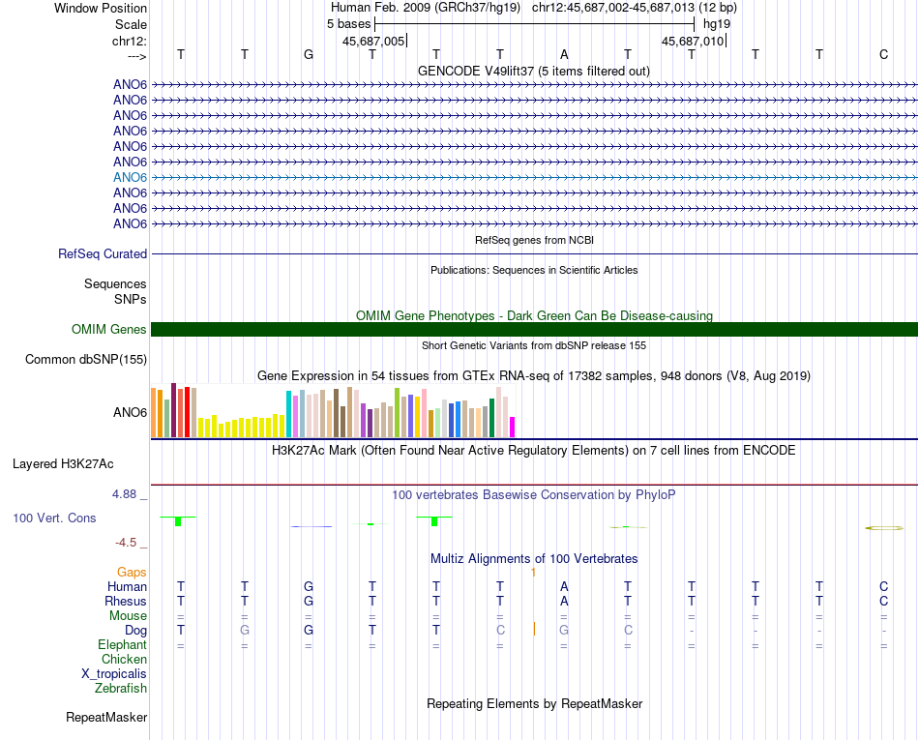919x740 pixels.
Task: Click the dark green bar in GTEx chart
Action: pyautogui.click(x=491, y=418)
